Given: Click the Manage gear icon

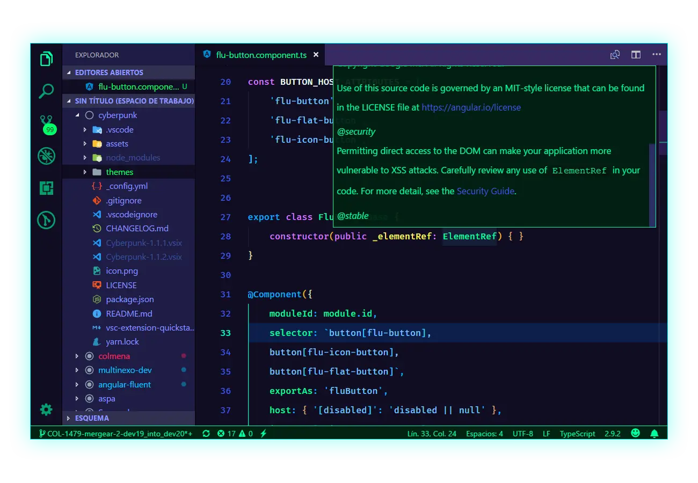Looking at the screenshot, I should (47, 409).
